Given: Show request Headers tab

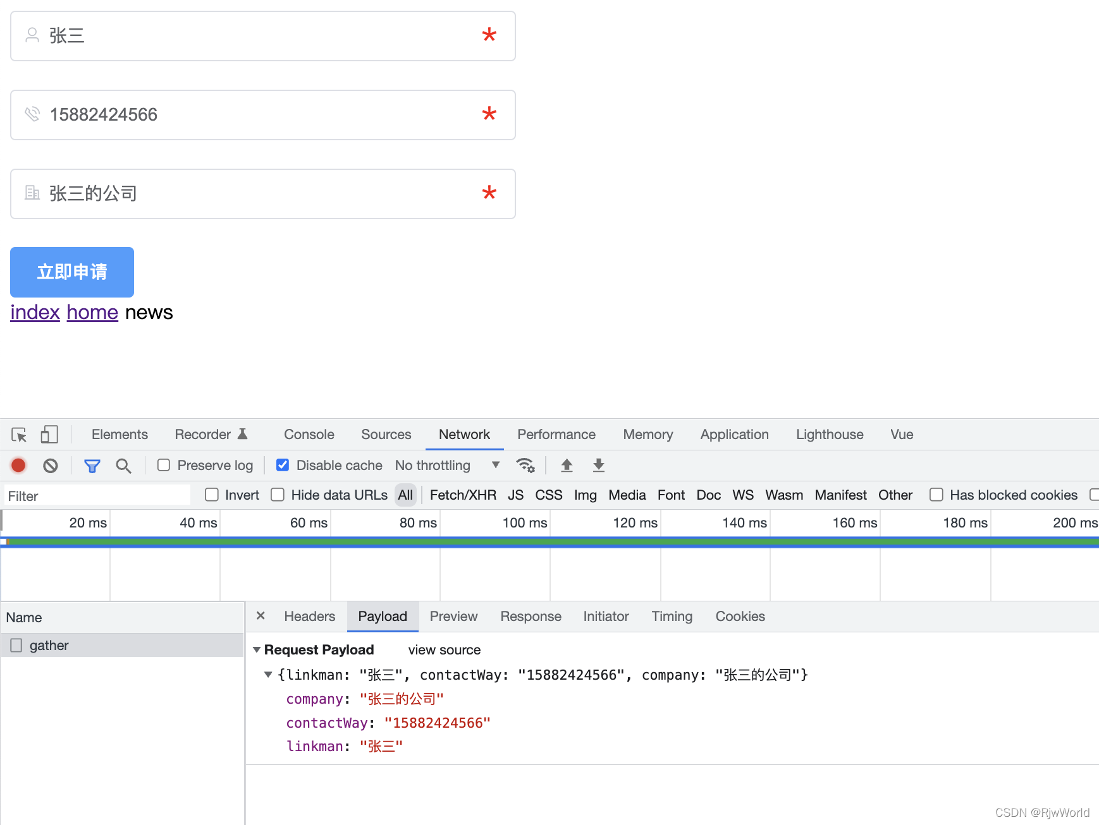Looking at the screenshot, I should 309,617.
